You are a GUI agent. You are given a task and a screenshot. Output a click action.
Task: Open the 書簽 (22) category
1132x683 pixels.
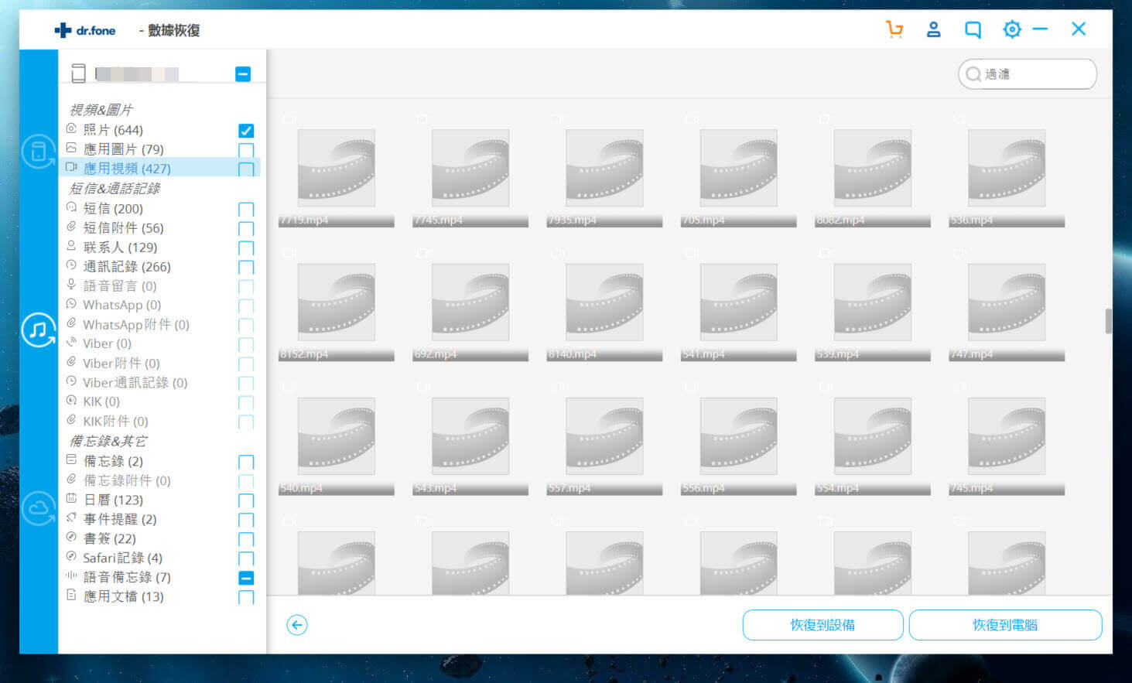click(109, 539)
